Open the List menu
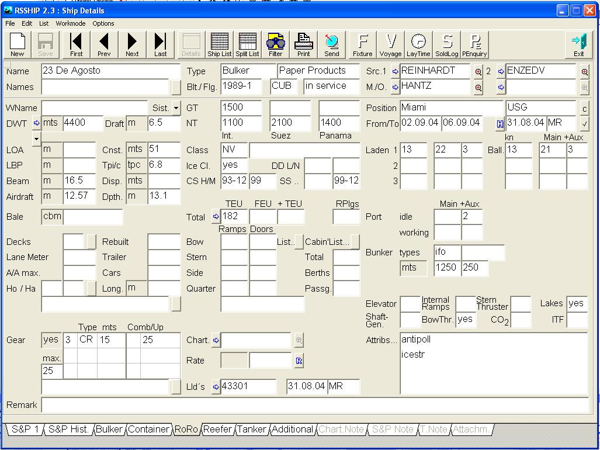Screen dimensions: 600x450 coord(44,23)
